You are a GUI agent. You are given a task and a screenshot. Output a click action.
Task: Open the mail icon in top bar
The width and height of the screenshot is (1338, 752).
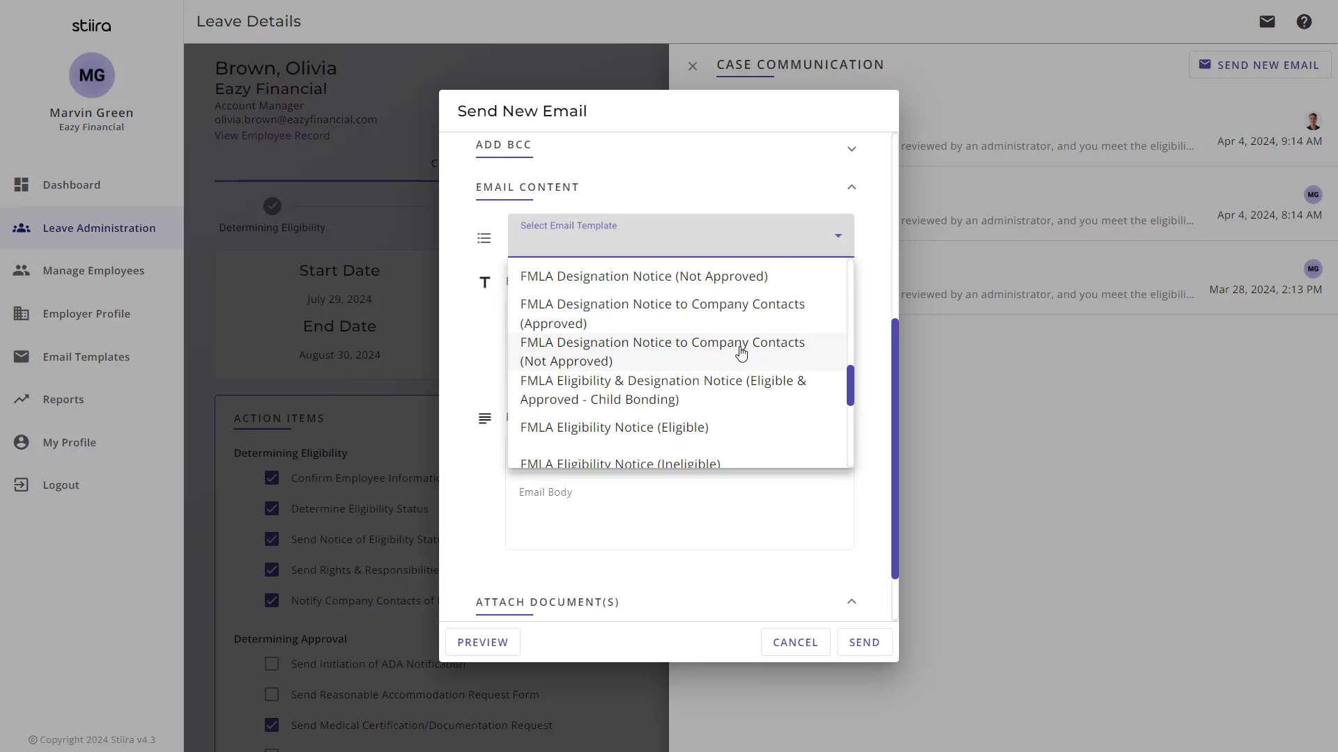(x=1267, y=22)
